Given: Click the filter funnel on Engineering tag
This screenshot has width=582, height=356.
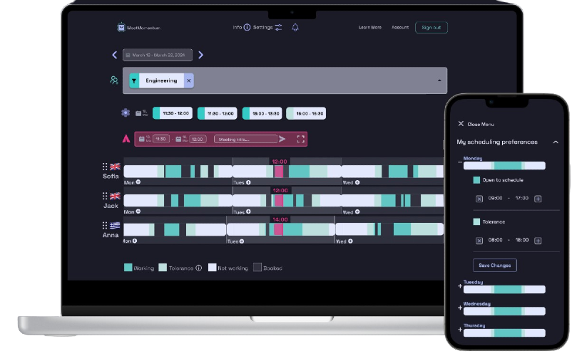Looking at the screenshot, I should (x=134, y=80).
